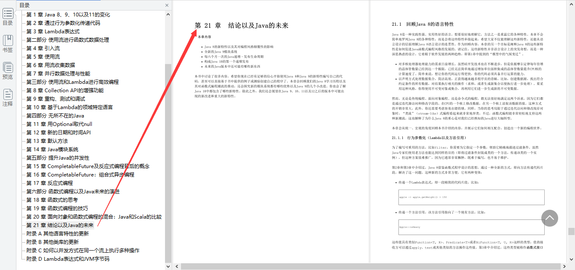Go to 第 15 章 CompletableFuture及反应式编程背后的概念
This screenshot has height=270, width=575.
88,166
